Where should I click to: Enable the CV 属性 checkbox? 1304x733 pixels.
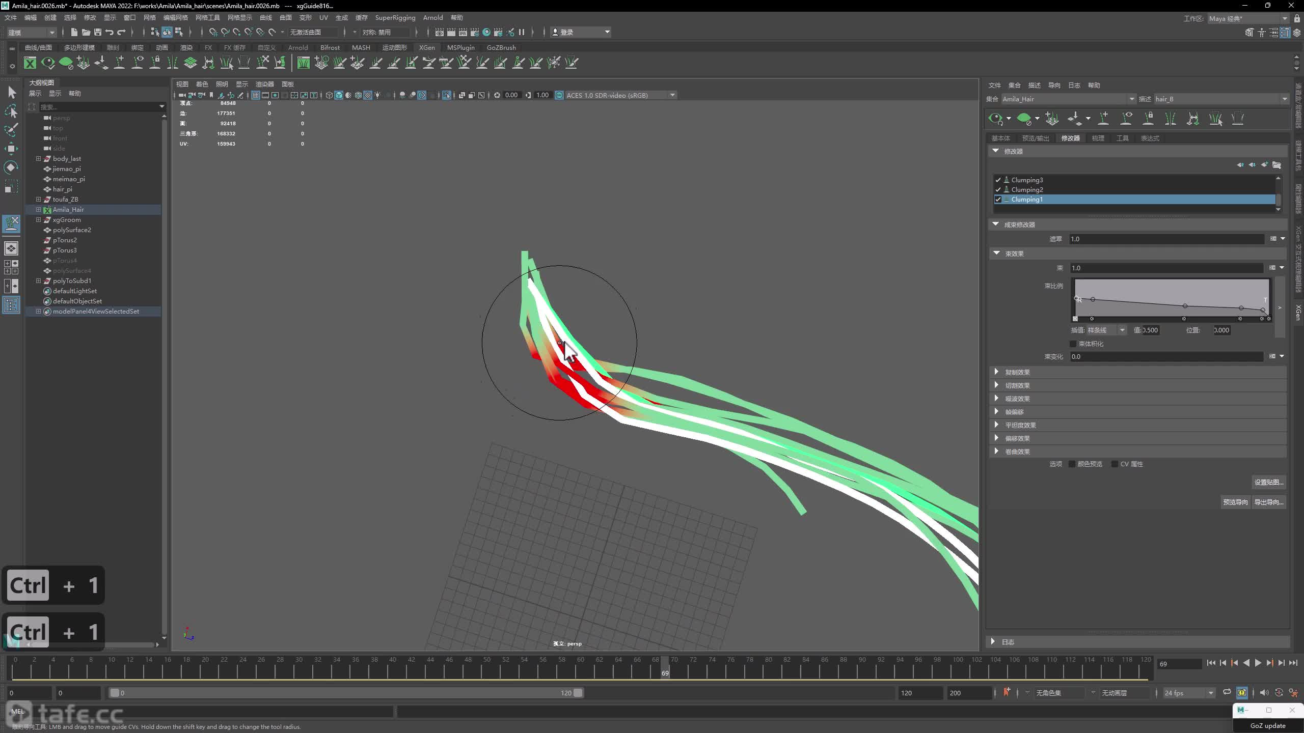[1115, 464]
